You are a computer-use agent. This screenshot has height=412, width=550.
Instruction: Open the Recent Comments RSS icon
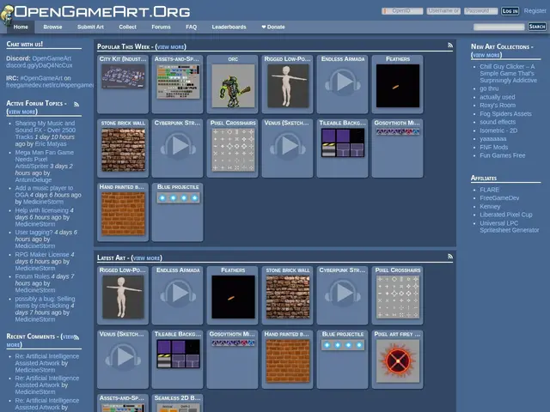pos(76,337)
